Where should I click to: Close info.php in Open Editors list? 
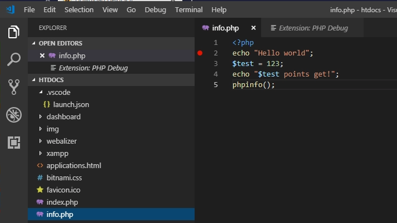coord(42,55)
